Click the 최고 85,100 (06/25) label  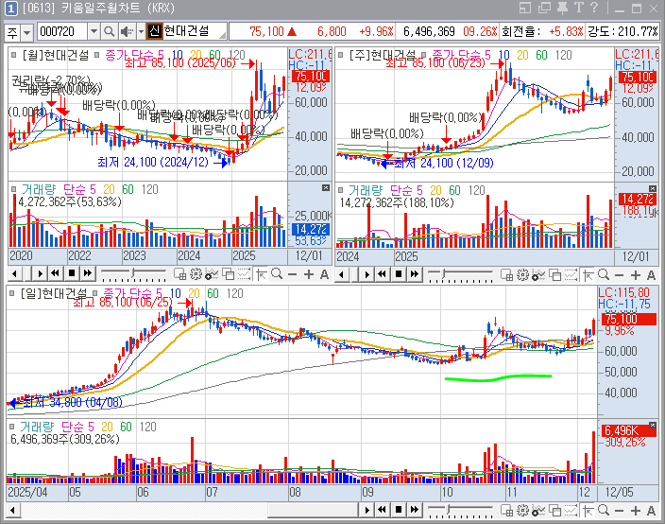123,302
